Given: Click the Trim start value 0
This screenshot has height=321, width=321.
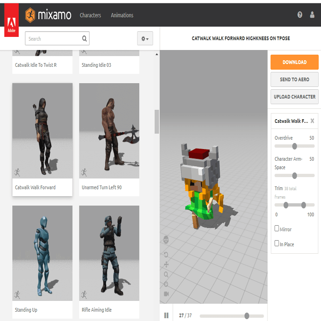Looking at the screenshot, I should pos(276,214).
